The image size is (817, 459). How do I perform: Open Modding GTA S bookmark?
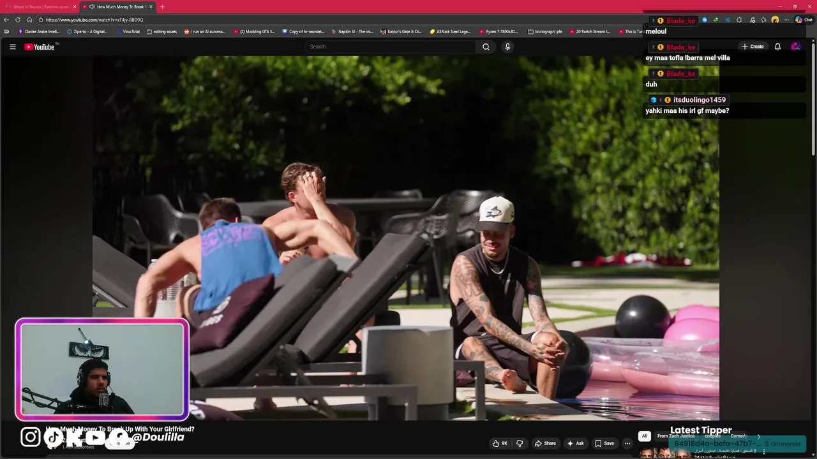coord(255,31)
